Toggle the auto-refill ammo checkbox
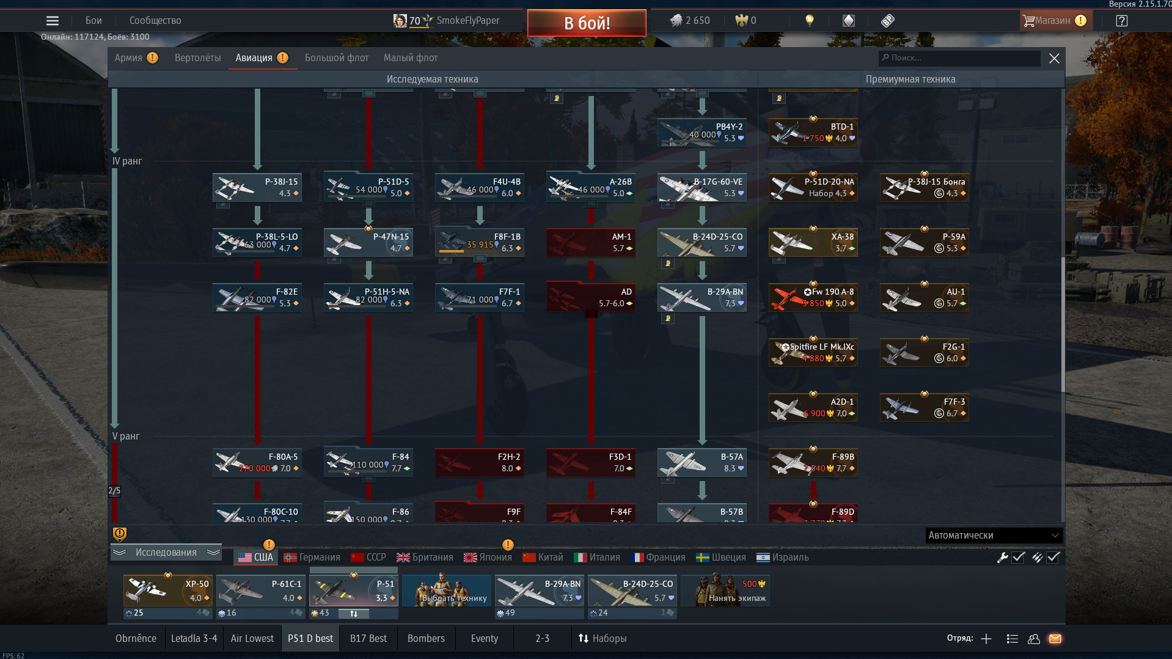 (1053, 557)
